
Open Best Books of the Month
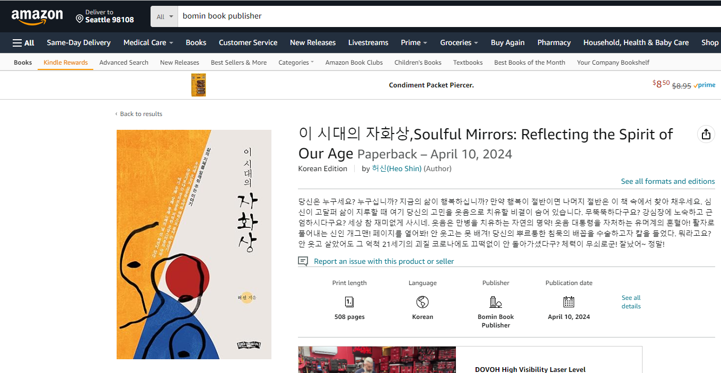pyautogui.click(x=530, y=63)
